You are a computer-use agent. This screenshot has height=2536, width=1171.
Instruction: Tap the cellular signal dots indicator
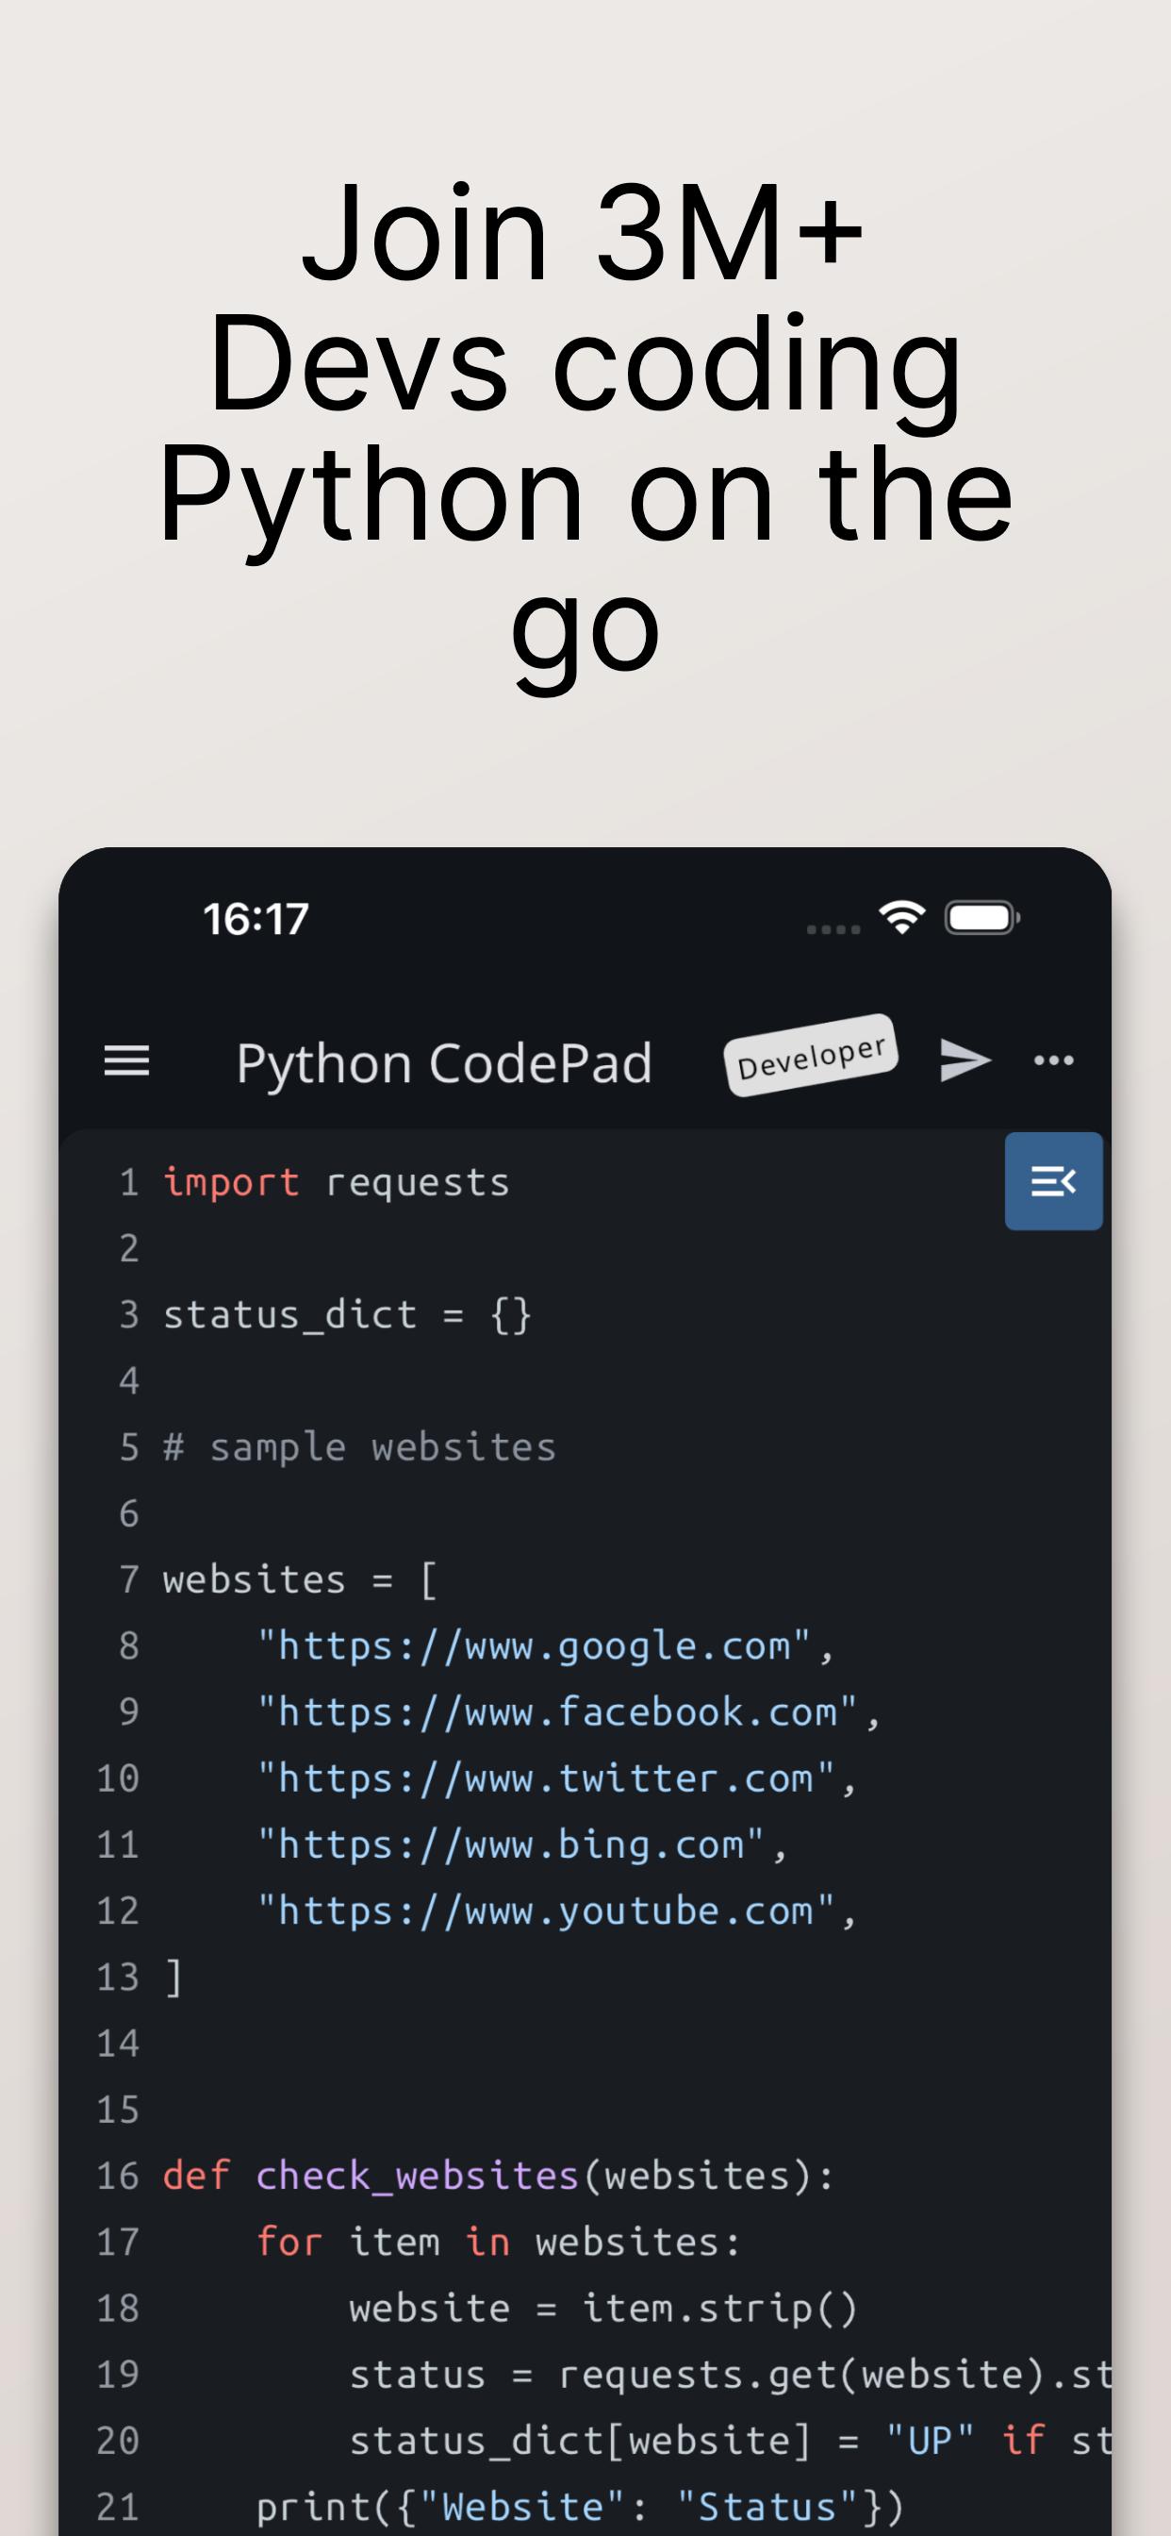pyautogui.click(x=833, y=928)
